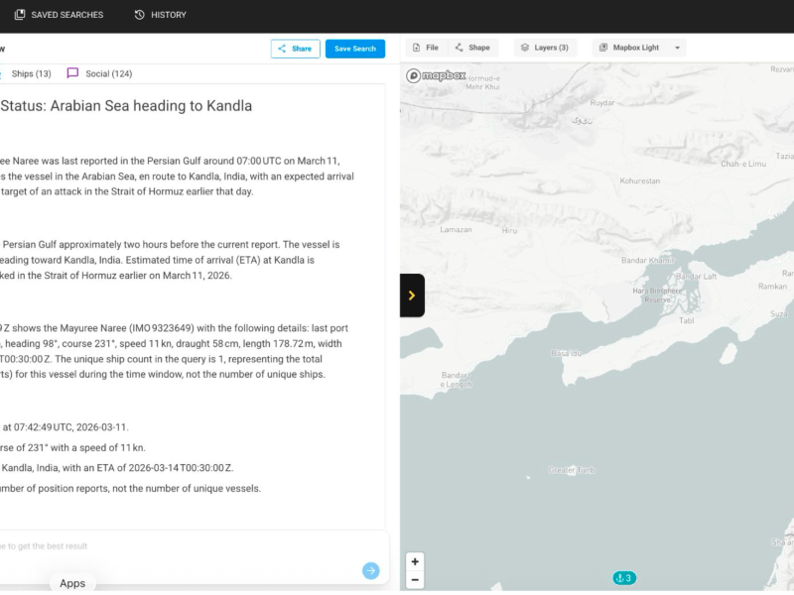Click the Mapbox logo
The width and height of the screenshot is (794, 595).
pyautogui.click(x=435, y=75)
